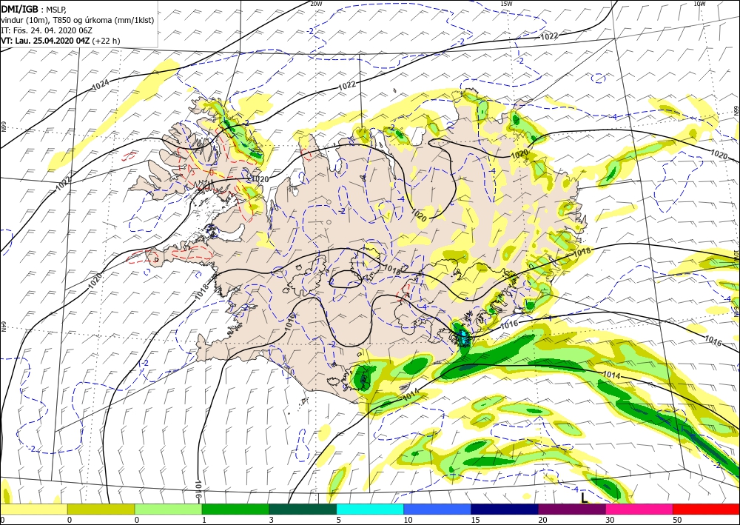Click the legend value '50'

coord(677,520)
